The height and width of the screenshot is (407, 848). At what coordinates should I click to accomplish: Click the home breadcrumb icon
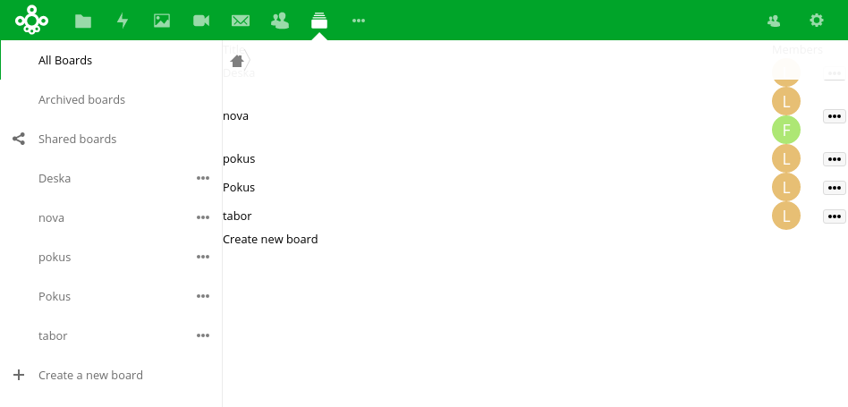[237, 60]
